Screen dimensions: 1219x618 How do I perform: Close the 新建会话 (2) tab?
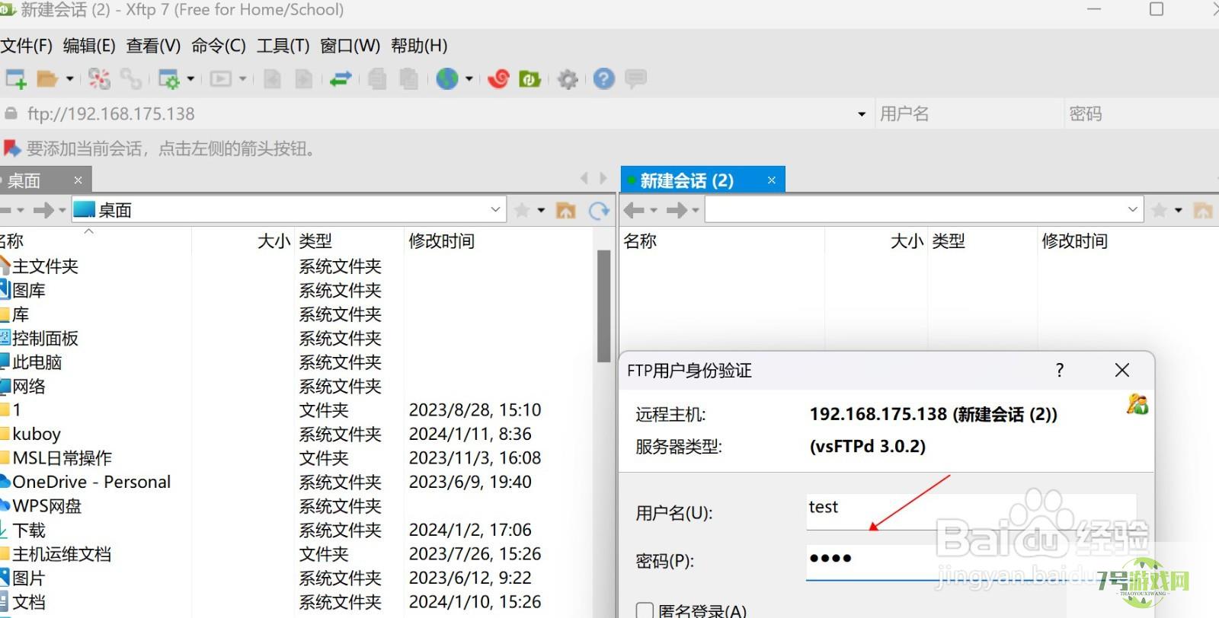pyautogui.click(x=771, y=180)
